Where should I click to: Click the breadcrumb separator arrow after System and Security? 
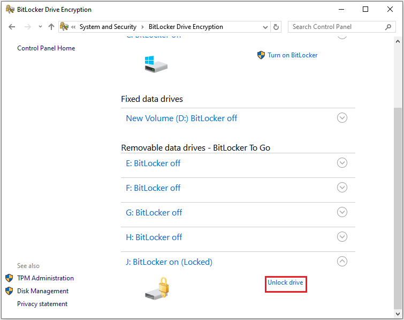142,27
